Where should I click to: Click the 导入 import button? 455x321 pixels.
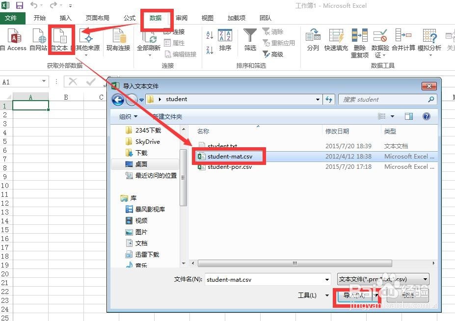(x=355, y=295)
